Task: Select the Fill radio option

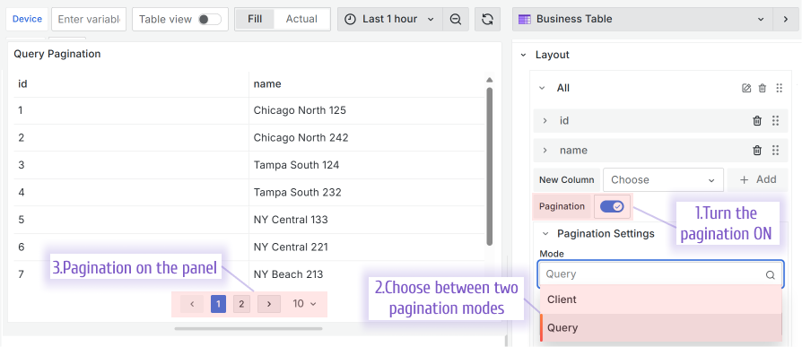Action: coord(255,20)
